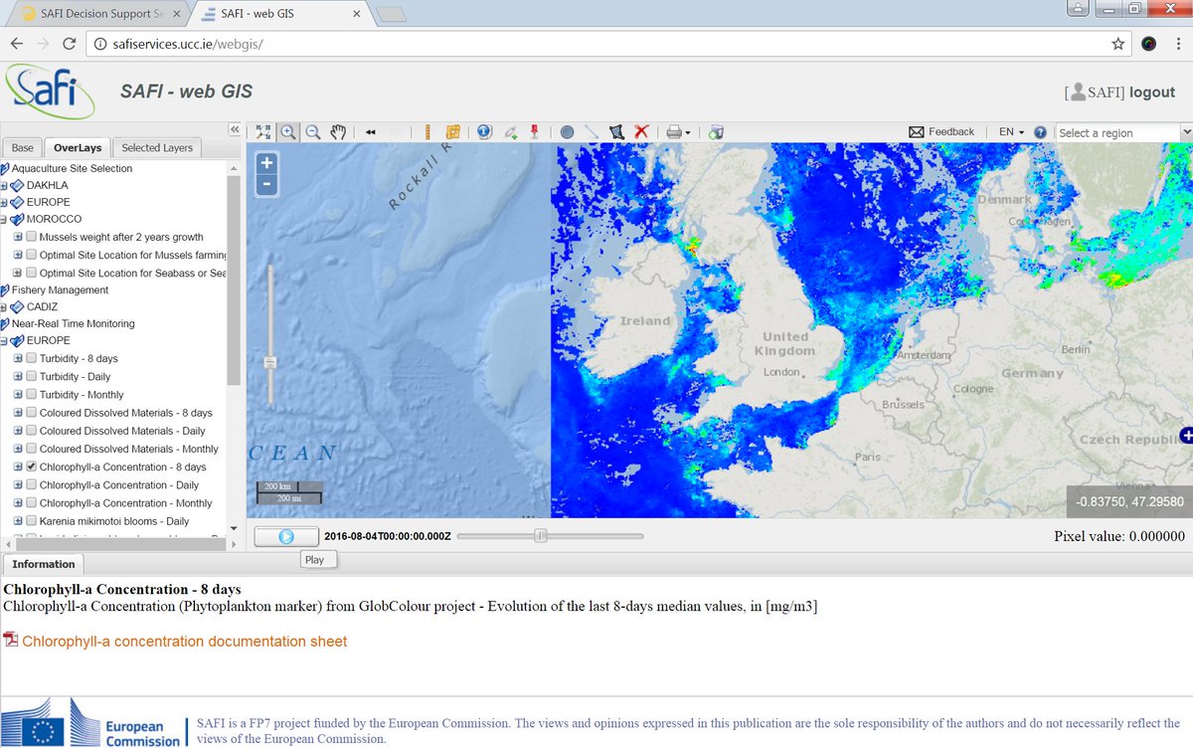The width and height of the screenshot is (1193, 748).
Task: Click the time slider handle
Action: pyautogui.click(x=541, y=536)
